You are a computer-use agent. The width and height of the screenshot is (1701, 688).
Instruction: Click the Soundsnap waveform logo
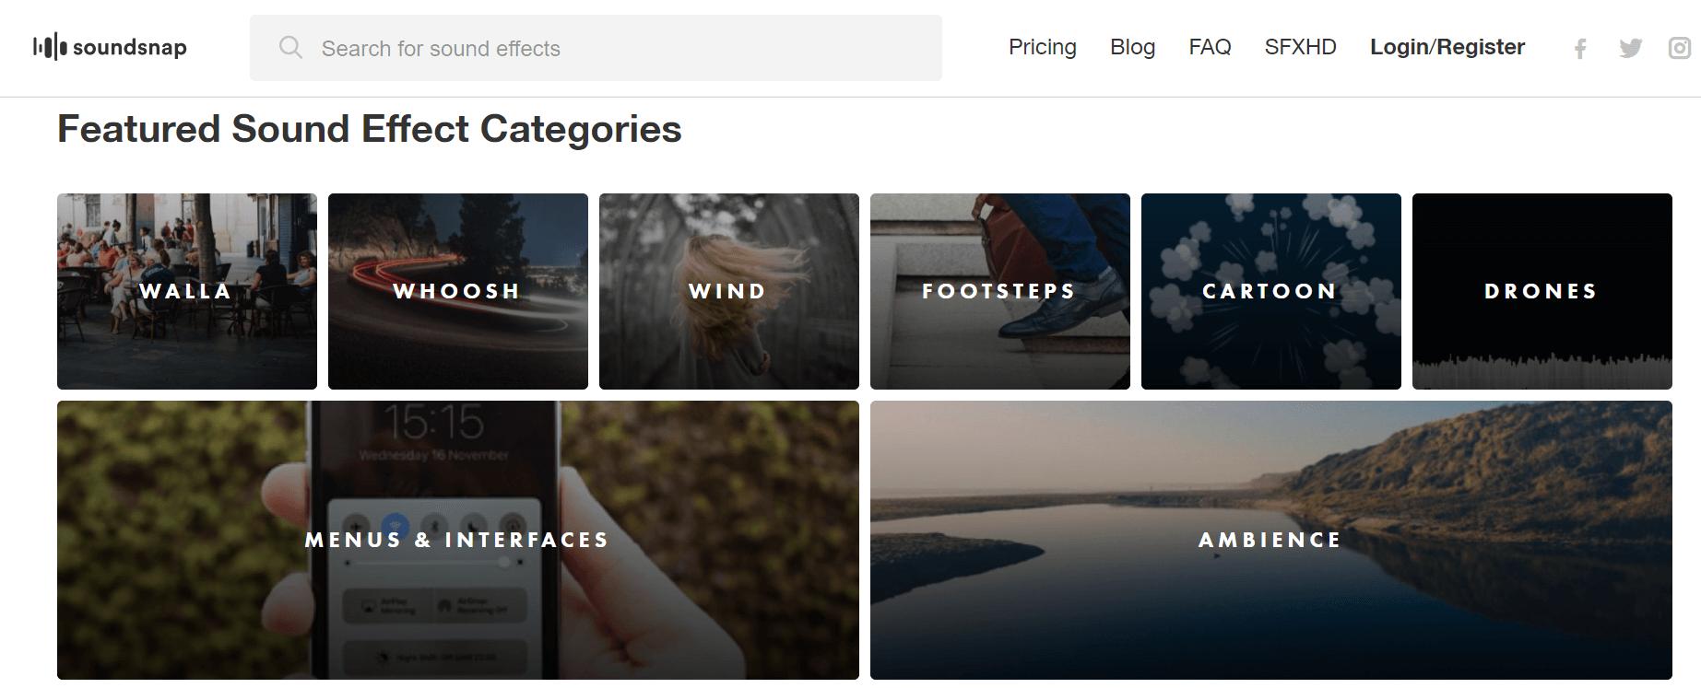tap(50, 47)
